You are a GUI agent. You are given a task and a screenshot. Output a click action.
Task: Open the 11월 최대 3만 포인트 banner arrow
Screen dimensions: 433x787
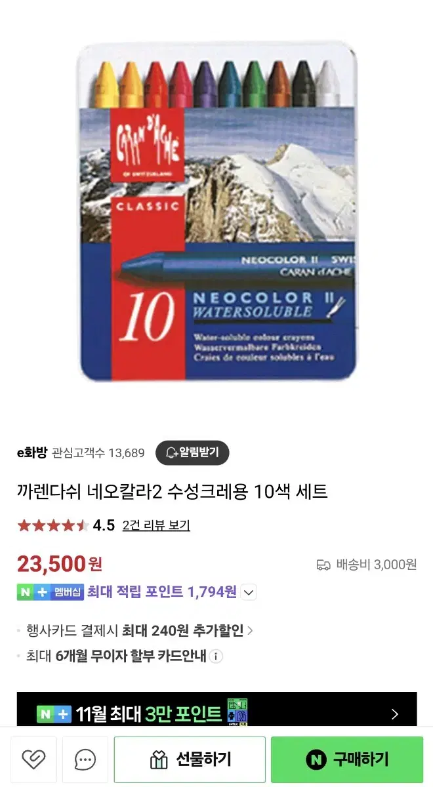(395, 714)
